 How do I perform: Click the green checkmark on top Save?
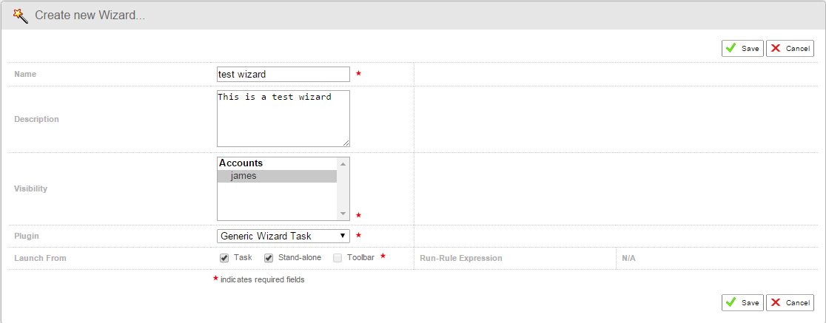[731, 48]
